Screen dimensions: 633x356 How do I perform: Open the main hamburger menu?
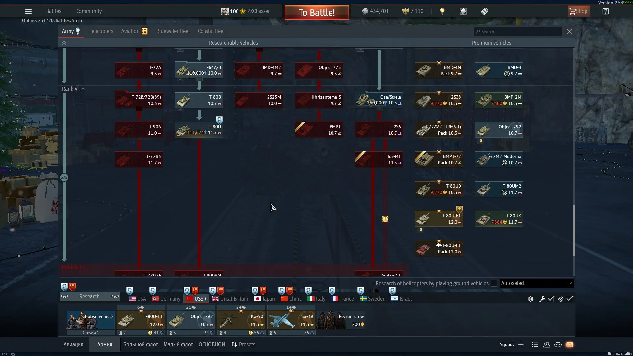[28, 11]
